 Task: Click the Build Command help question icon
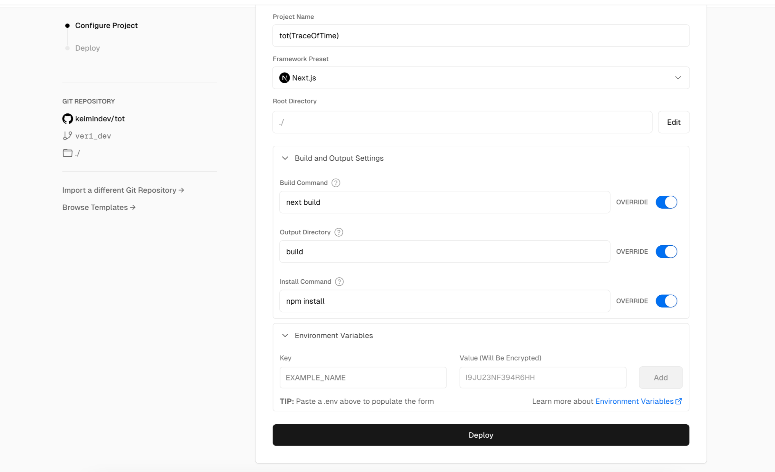coord(336,183)
